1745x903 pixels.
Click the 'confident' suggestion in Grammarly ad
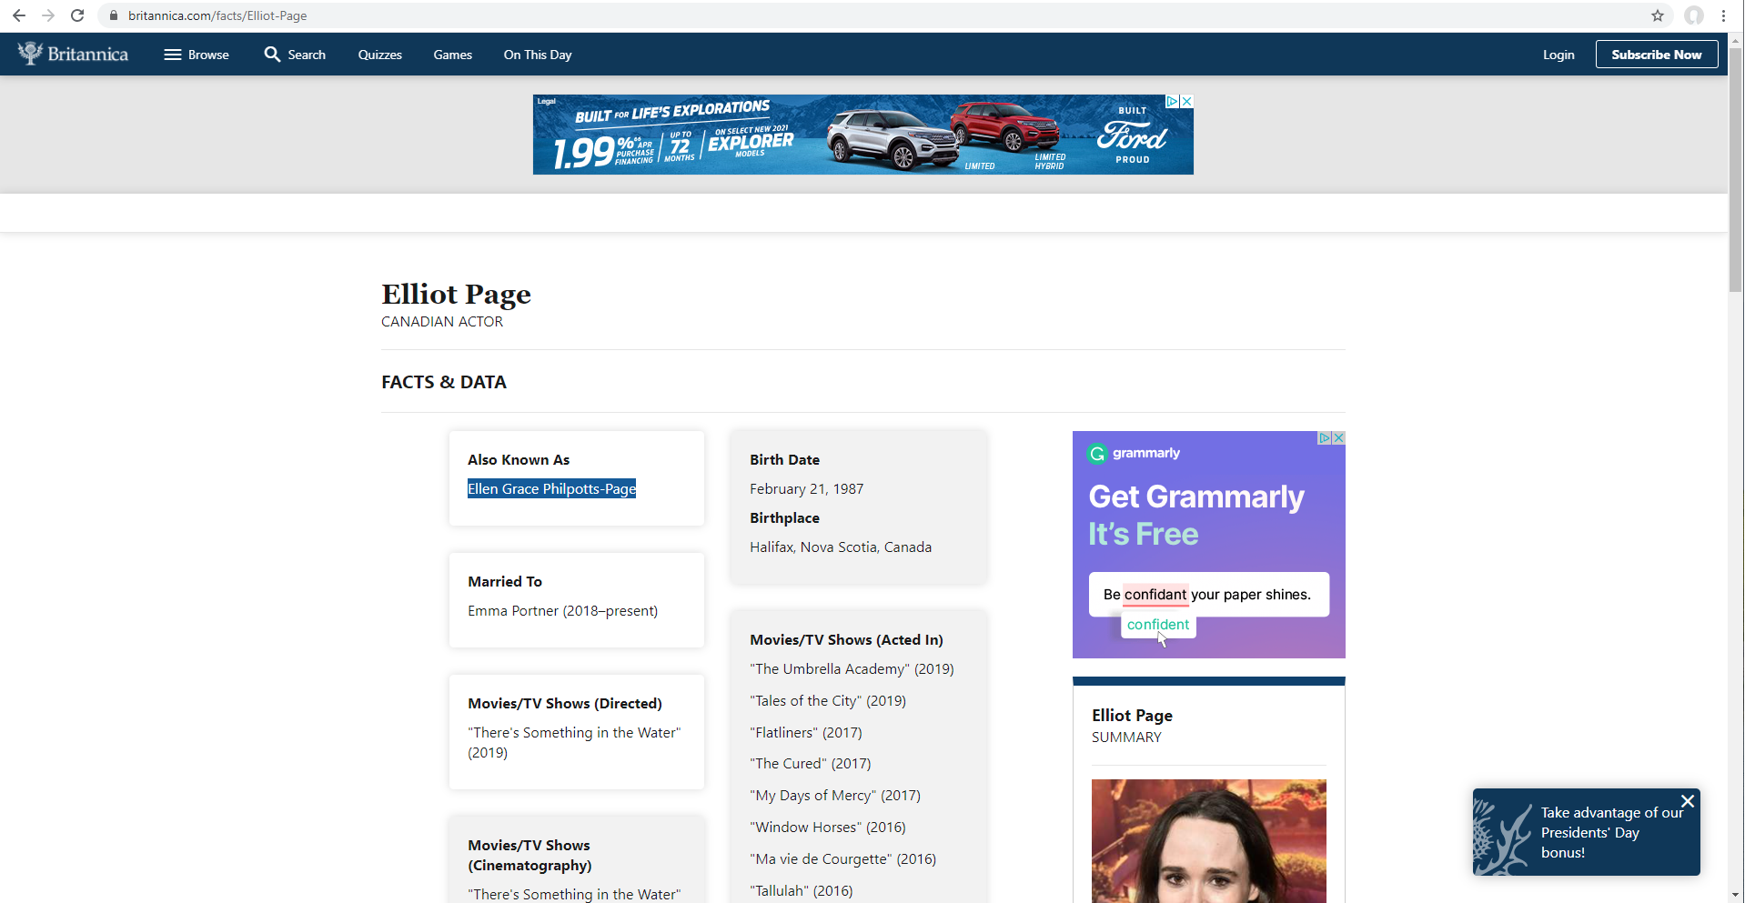pos(1158,625)
